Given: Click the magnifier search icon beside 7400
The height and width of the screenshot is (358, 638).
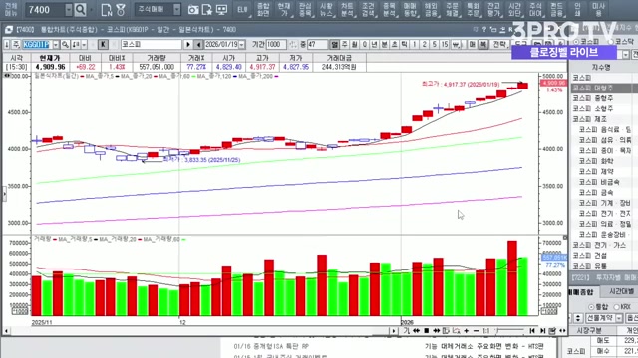Looking at the screenshot, I should pos(80,9).
